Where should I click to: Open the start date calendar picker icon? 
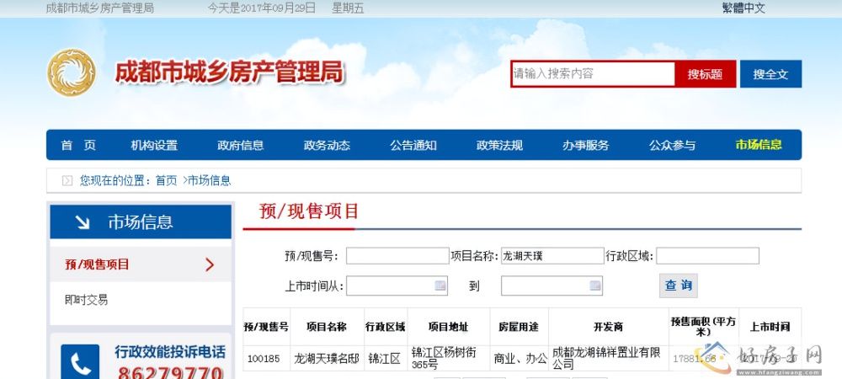point(440,286)
